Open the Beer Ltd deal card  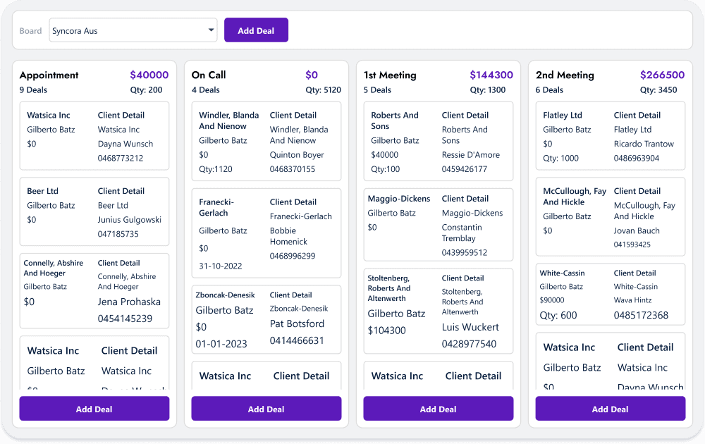(94, 211)
